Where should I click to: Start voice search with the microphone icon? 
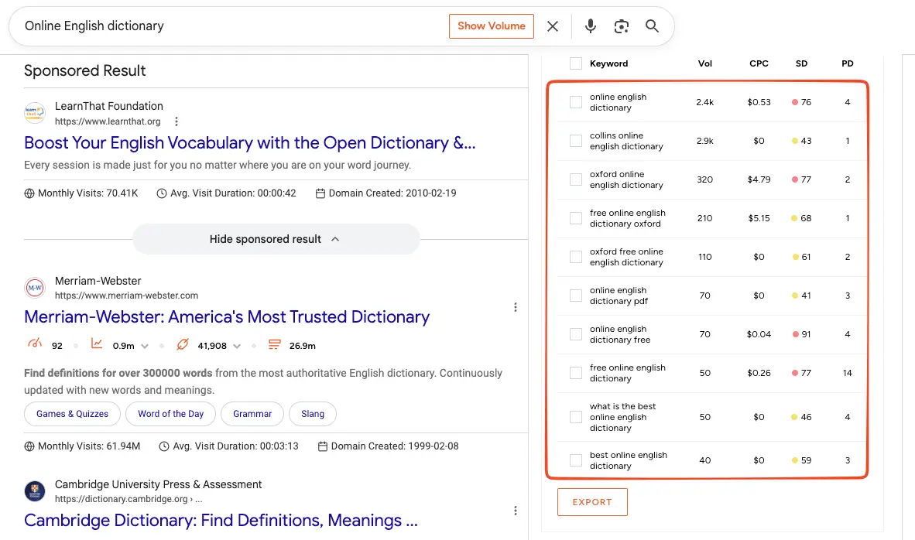(591, 26)
